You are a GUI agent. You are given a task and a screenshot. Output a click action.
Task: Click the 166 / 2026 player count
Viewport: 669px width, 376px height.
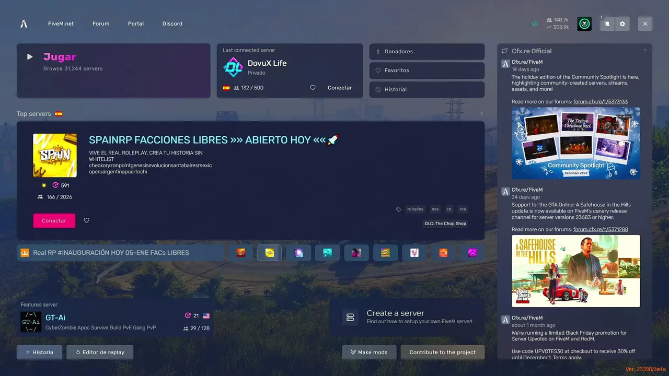pos(55,197)
